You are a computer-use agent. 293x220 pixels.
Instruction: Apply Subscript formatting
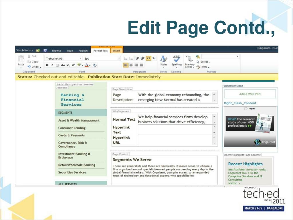coord(68,65)
